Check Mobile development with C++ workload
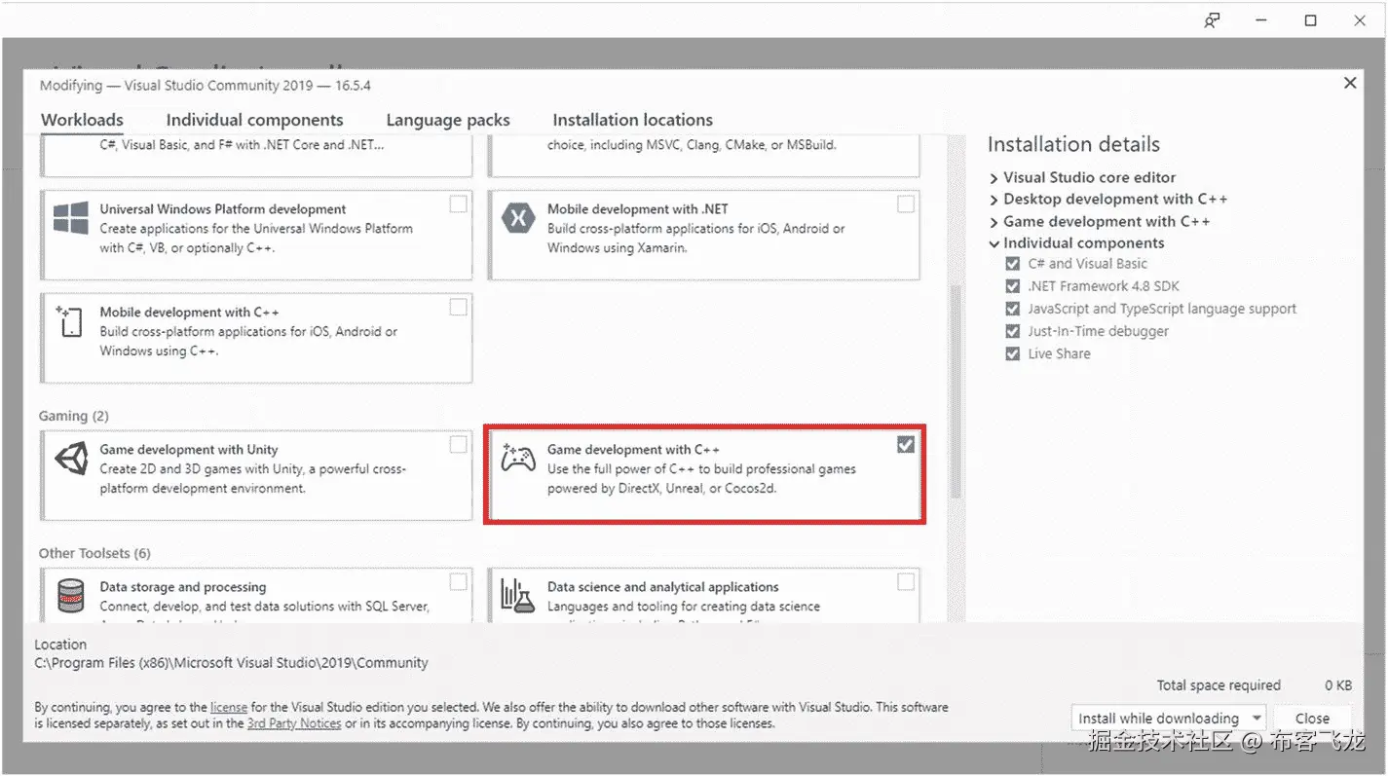Viewport: 1388px width, 776px height. 458,308
